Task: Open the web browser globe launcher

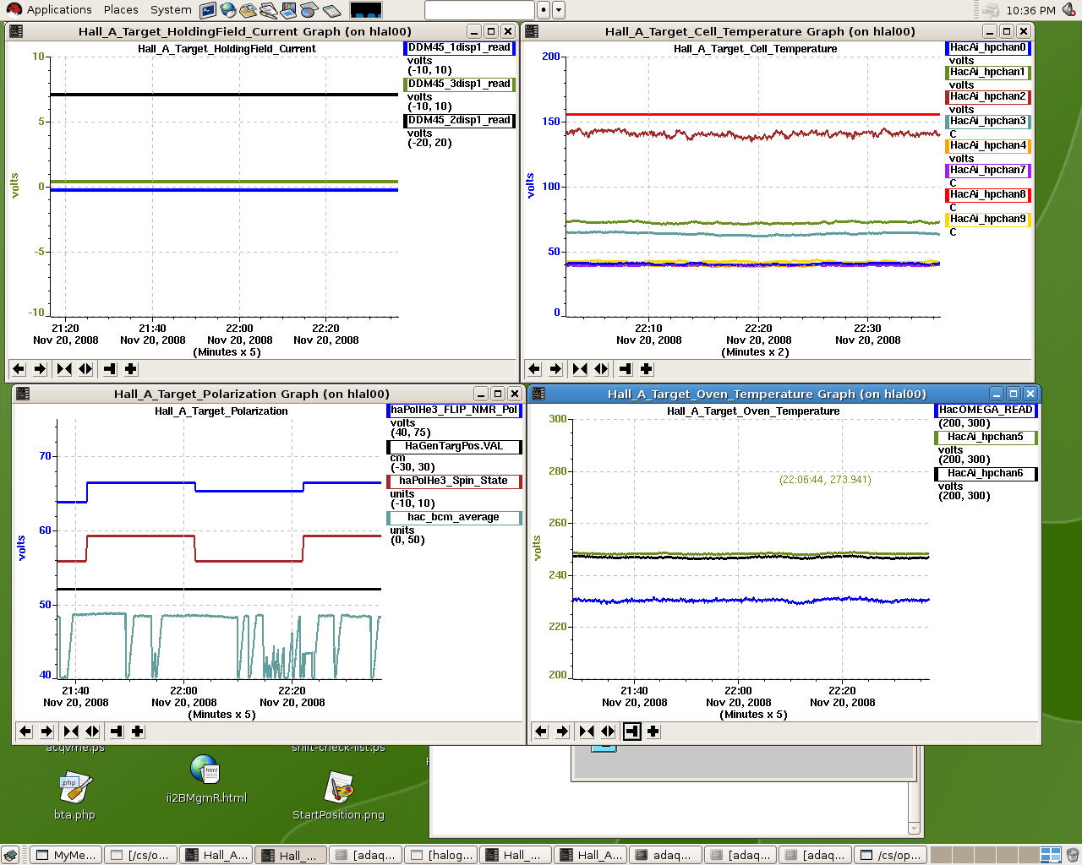Action: (x=228, y=10)
